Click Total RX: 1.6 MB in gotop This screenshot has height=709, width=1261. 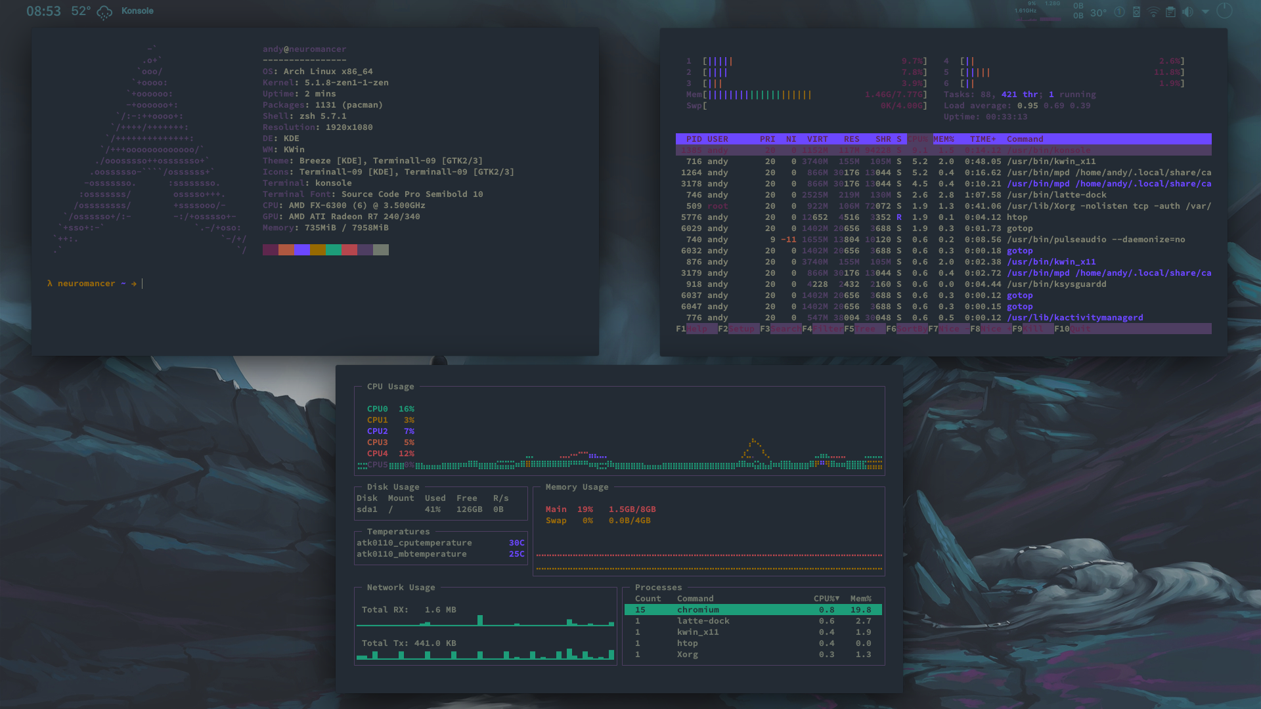pos(409,610)
